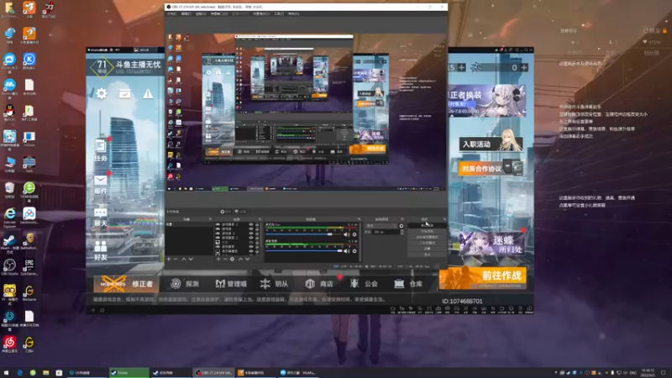
Task: Toggle eye visibility of third OBS source
Action: (251, 234)
